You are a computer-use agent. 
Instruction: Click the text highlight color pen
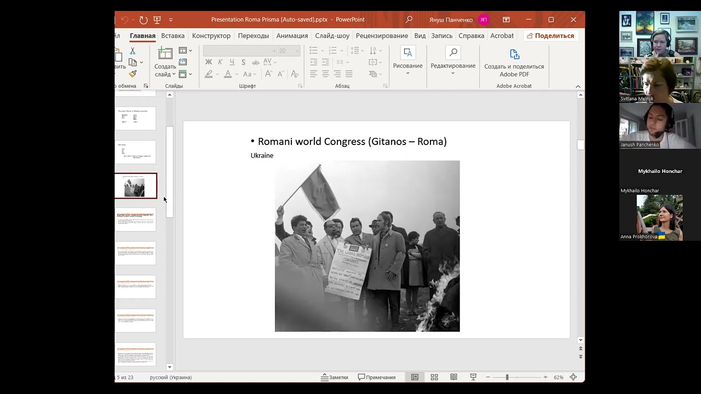(x=209, y=74)
